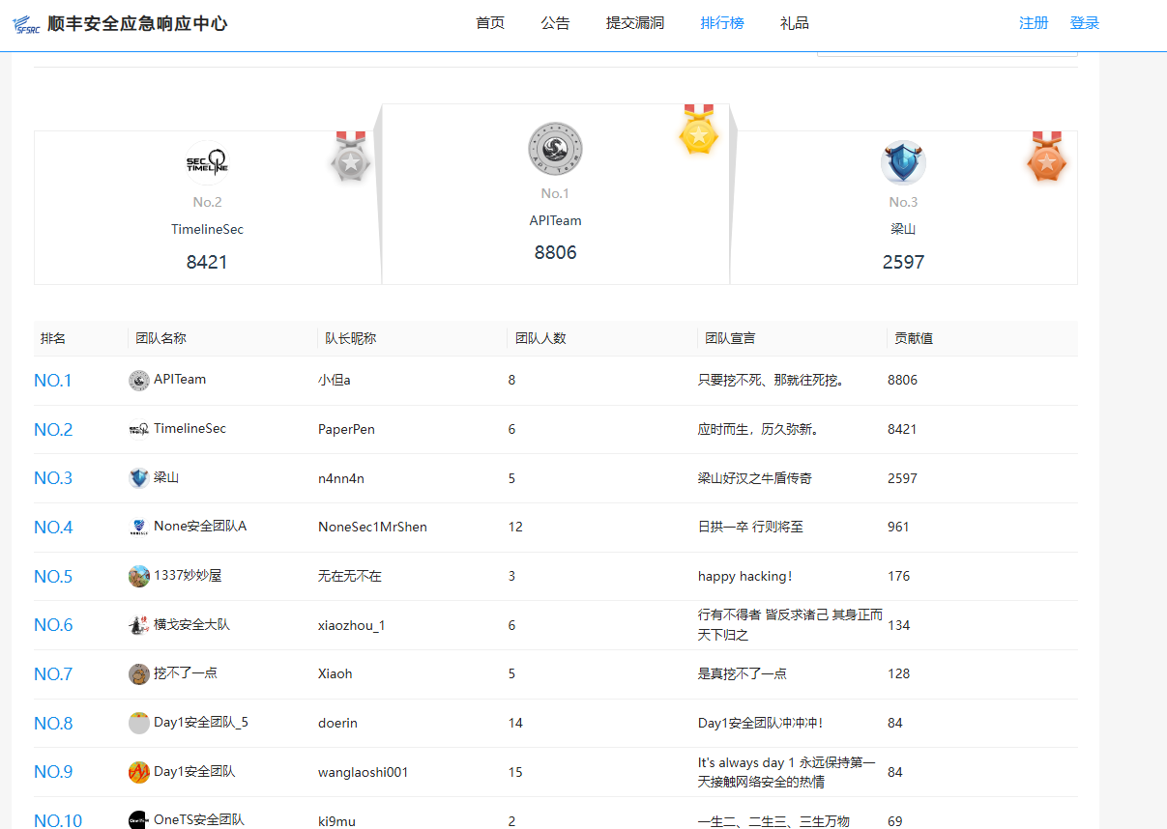Click team name 横戈安全大队

191,624
